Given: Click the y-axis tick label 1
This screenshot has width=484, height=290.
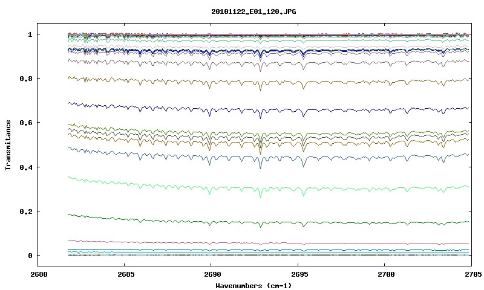Looking at the screenshot, I should [x=30, y=34].
